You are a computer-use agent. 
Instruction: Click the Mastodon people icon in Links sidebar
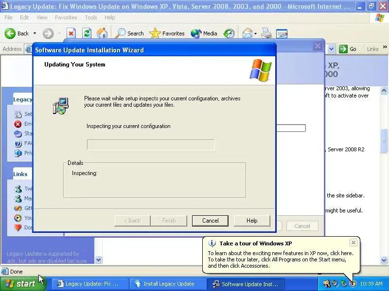click(x=18, y=199)
